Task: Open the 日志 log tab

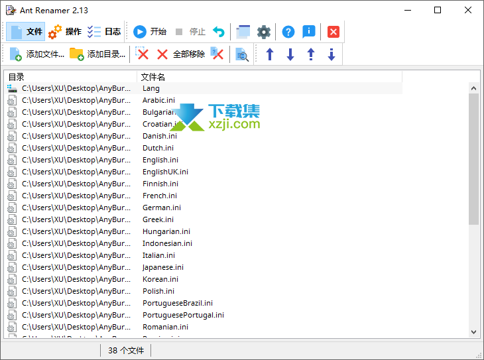Action: [x=104, y=32]
